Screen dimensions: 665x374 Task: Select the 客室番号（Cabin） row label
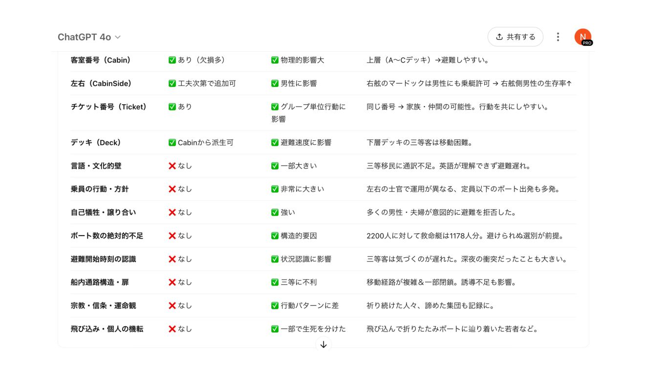click(x=101, y=60)
